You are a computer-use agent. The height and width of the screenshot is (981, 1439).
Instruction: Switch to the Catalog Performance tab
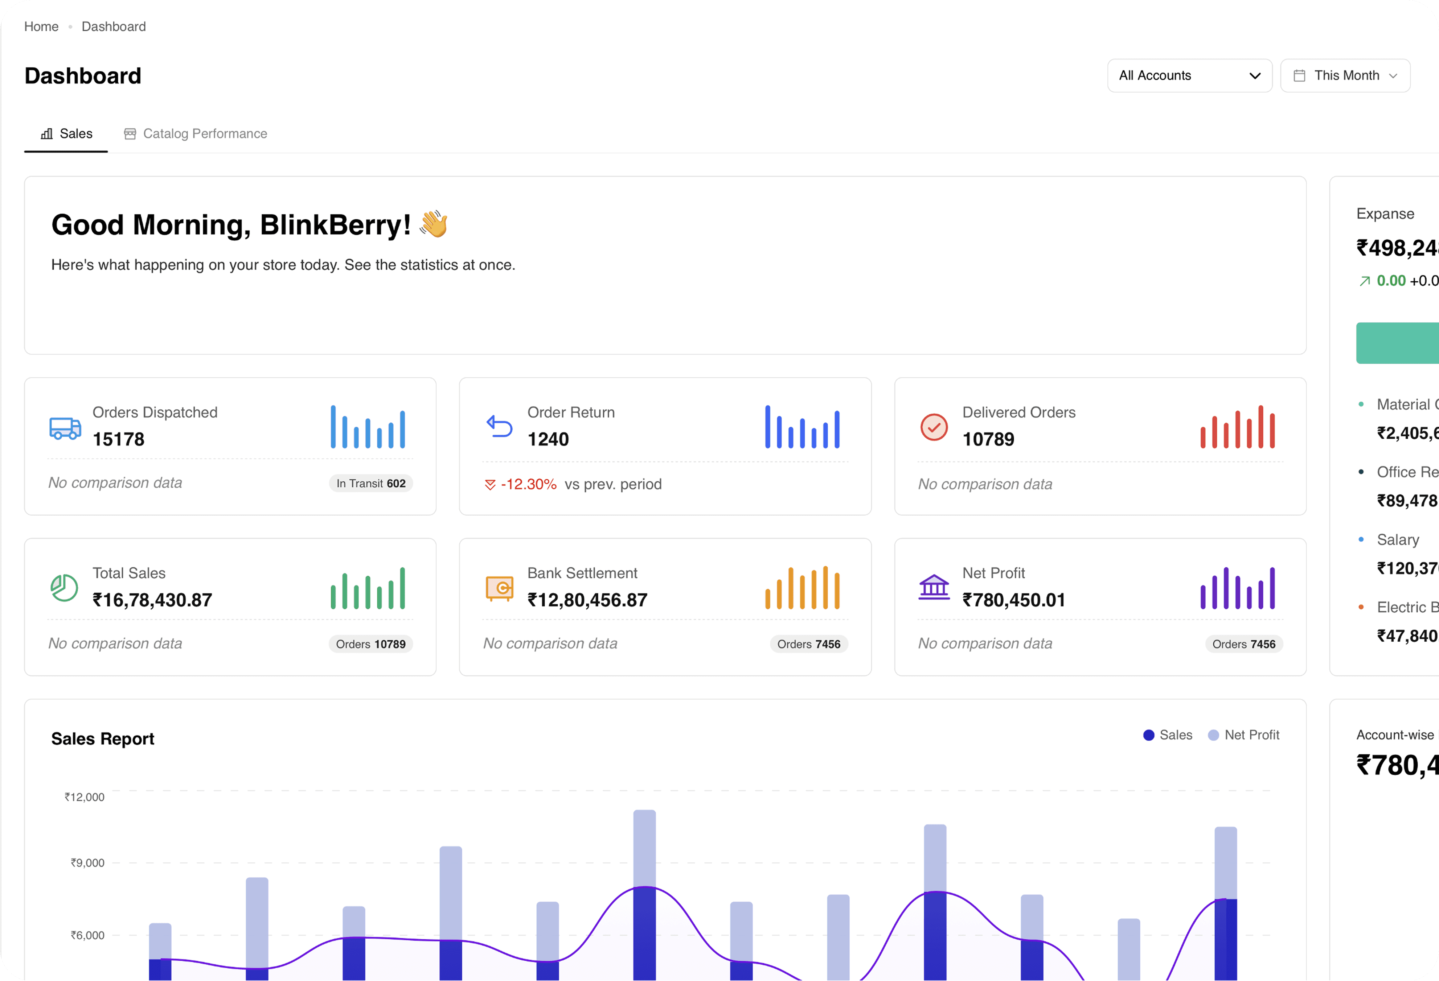tap(196, 134)
